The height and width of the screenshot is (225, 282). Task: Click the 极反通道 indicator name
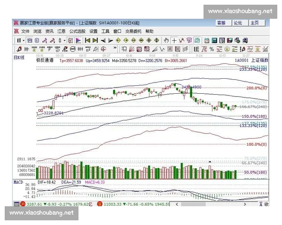click(44, 60)
